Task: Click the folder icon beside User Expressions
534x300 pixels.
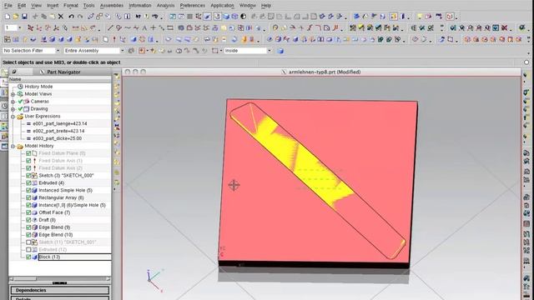Action: 20,117
